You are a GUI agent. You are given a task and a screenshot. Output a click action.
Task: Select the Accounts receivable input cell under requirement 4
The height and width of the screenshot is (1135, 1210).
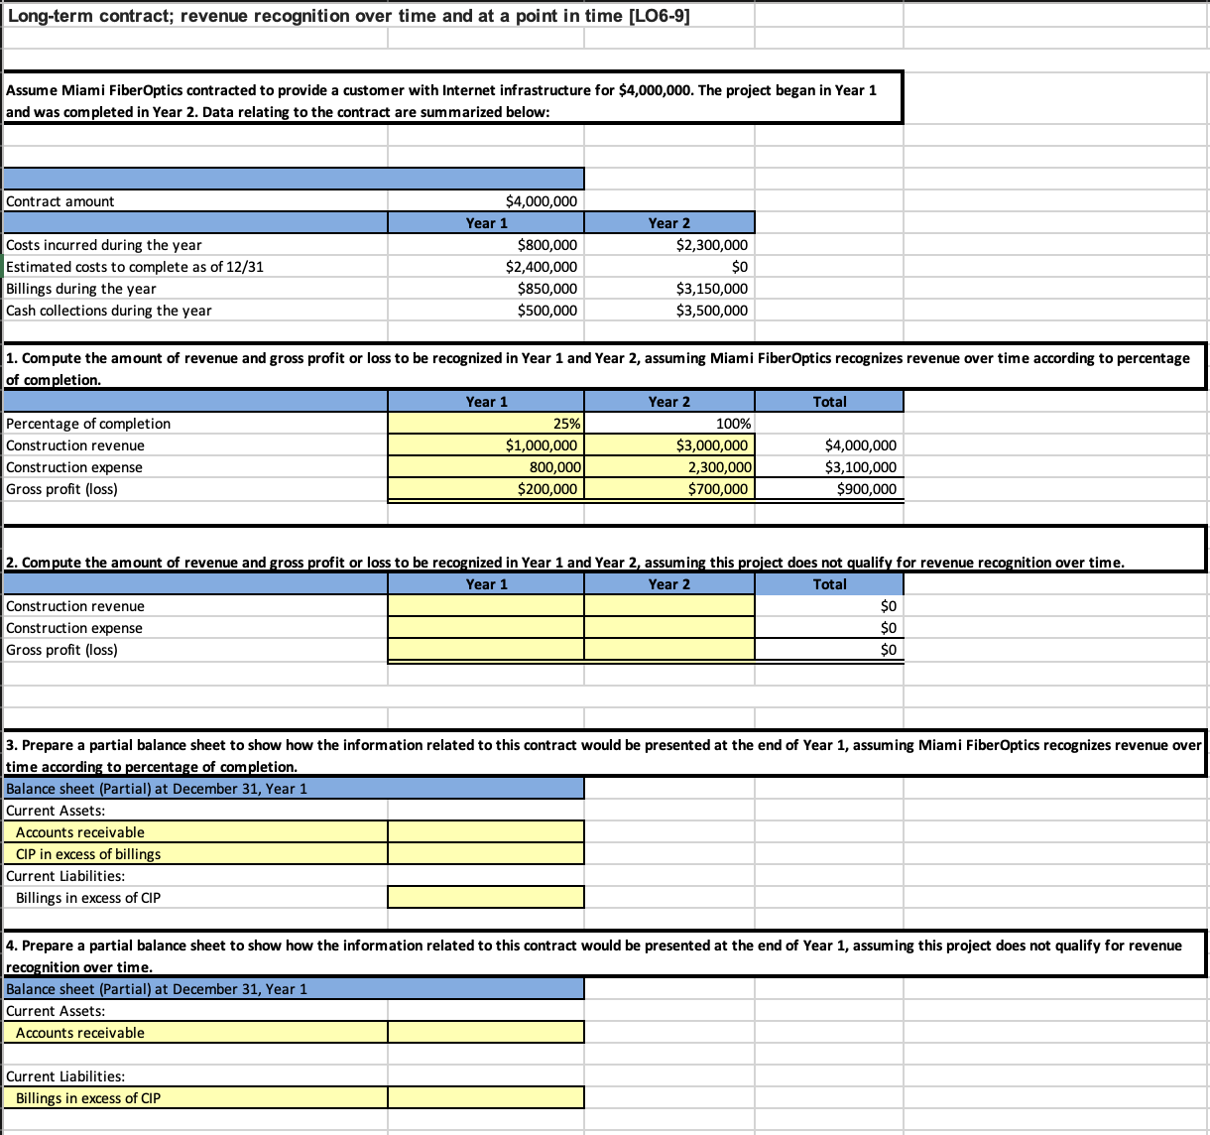tap(485, 1032)
